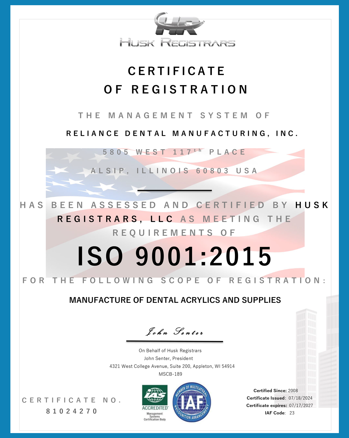Click the '5805 WEST 117th PLACE' address
Screen dimensions: 349x438
tap(174, 152)
